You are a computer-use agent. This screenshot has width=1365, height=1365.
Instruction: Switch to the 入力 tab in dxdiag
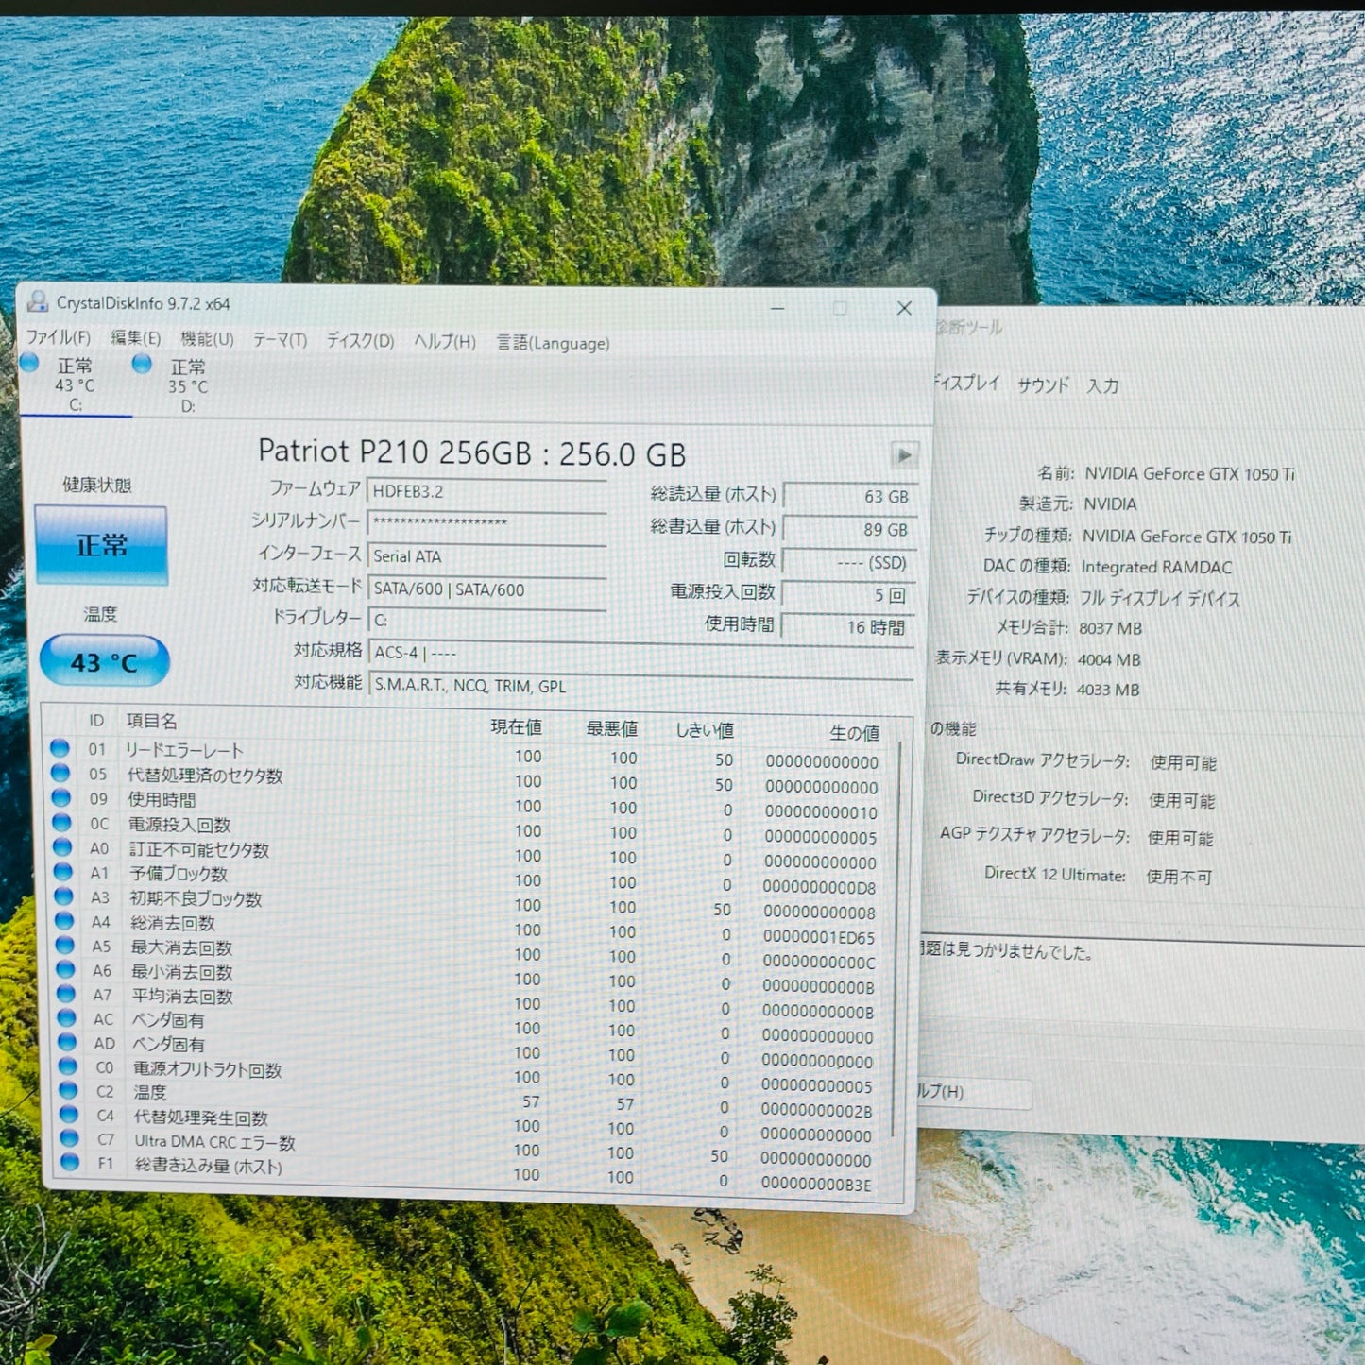1103,385
